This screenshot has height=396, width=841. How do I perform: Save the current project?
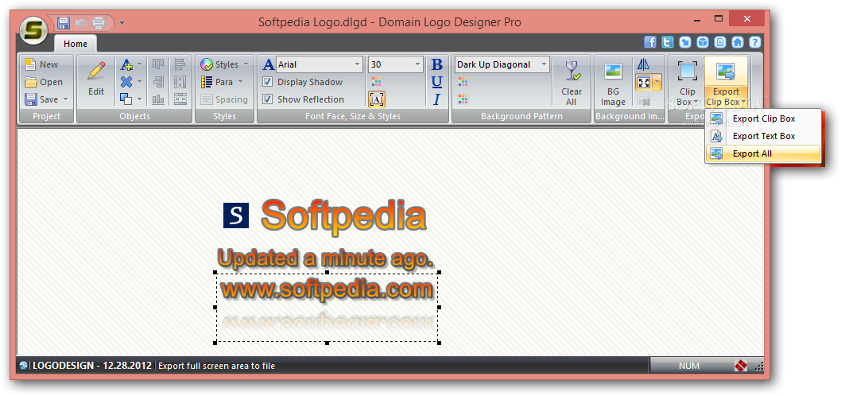[42, 99]
